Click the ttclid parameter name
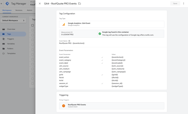The width and height of the screenshot is (188, 114). coord(61,80)
